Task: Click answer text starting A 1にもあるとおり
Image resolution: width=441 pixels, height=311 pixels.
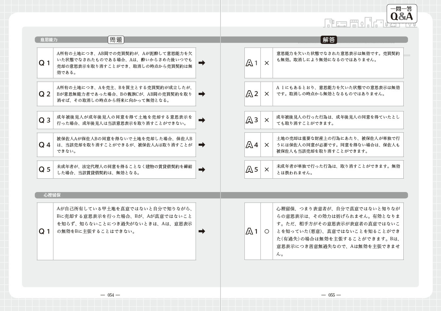Action: 338,91
